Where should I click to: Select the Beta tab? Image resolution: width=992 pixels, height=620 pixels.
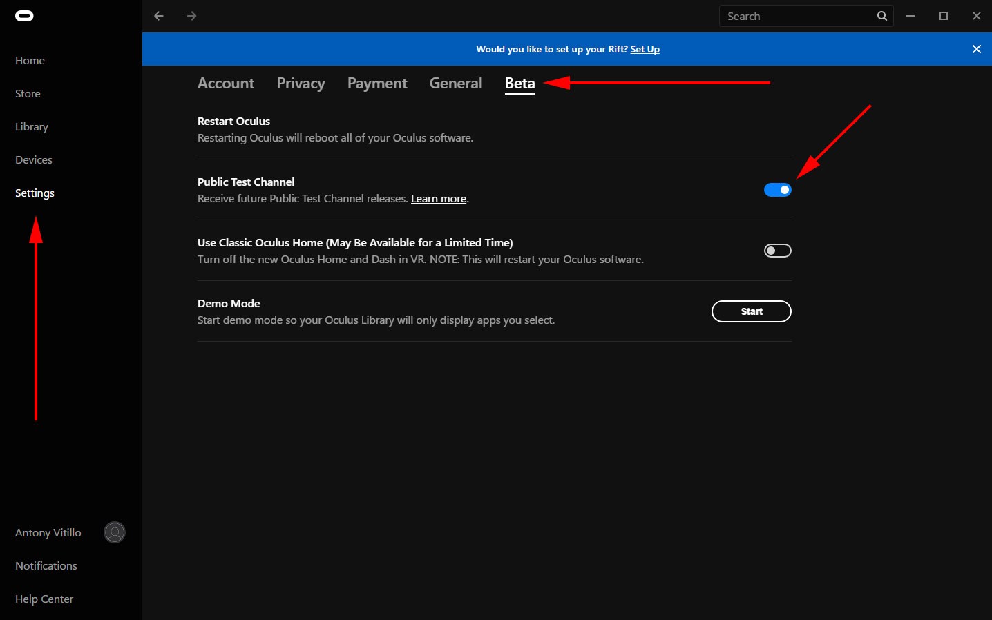pyautogui.click(x=519, y=84)
